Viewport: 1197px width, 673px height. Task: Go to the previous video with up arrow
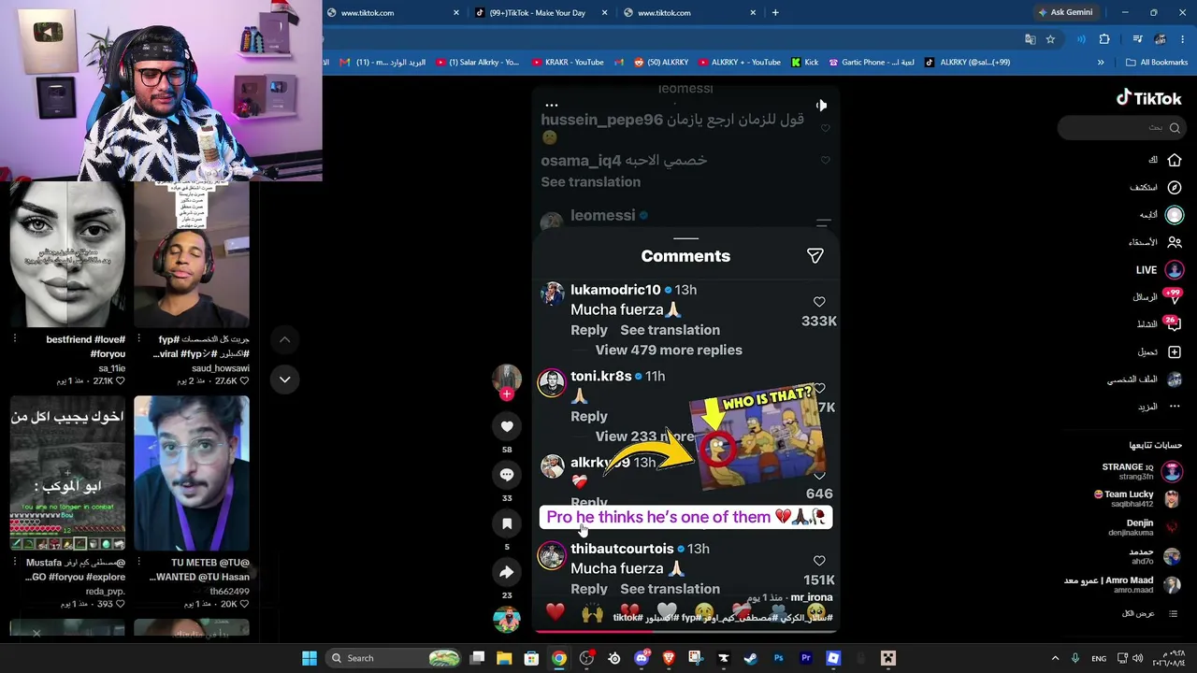click(284, 339)
